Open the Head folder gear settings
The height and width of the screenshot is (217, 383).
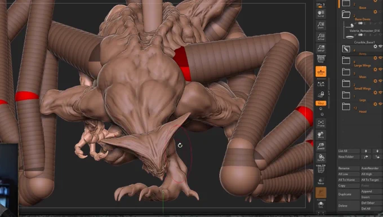tap(376, 104)
